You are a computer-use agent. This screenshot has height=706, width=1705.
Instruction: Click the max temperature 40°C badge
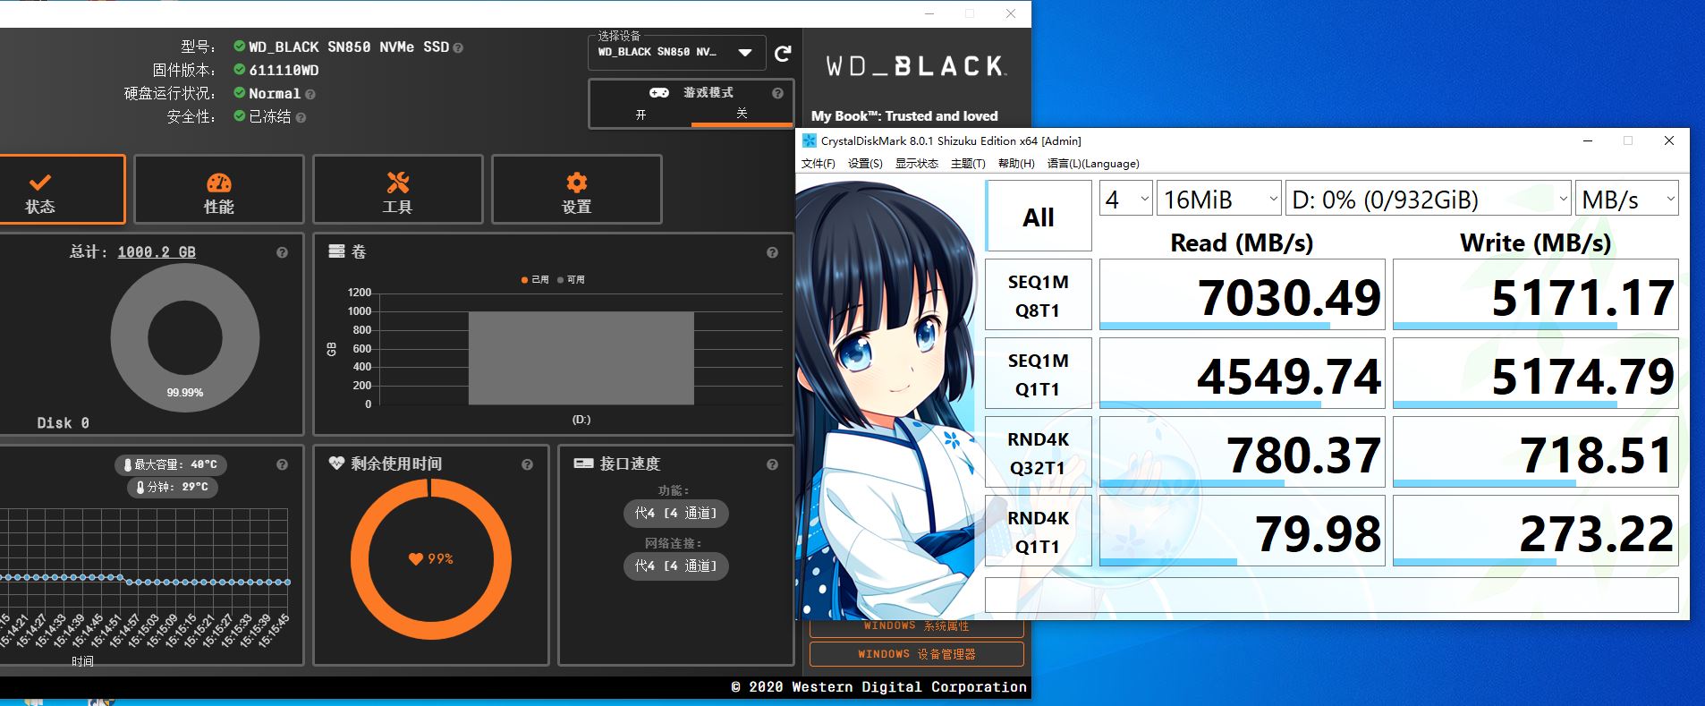click(171, 464)
